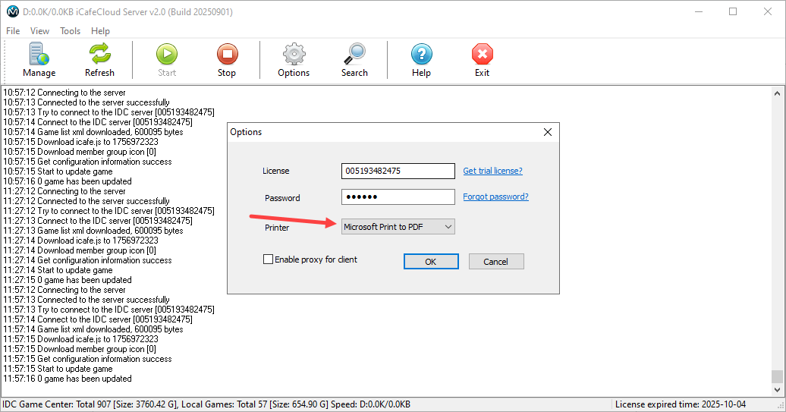Open the Manage server icon

point(39,54)
